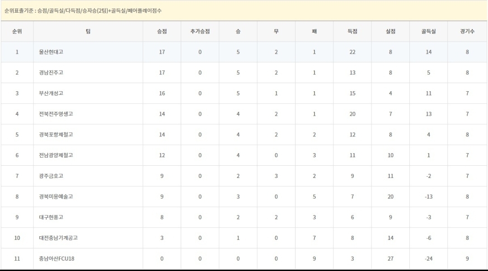Click the 실점 column header

tap(390, 32)
